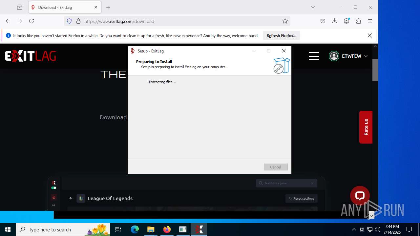
Task: Show hidden system tray icons
Action: [x=354, y=229]
